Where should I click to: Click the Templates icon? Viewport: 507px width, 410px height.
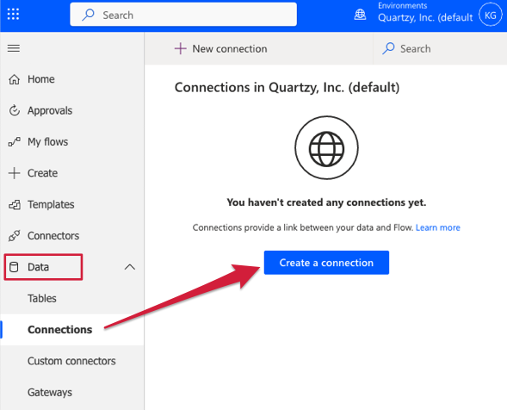click(15, 204)
